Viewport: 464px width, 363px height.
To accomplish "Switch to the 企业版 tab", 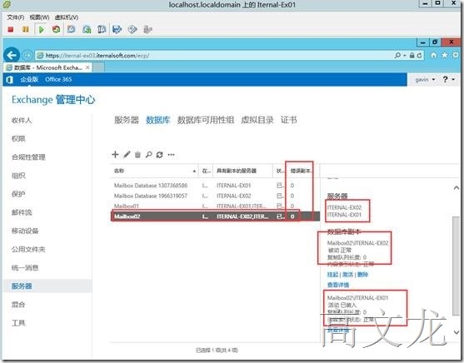I will 29,79.
